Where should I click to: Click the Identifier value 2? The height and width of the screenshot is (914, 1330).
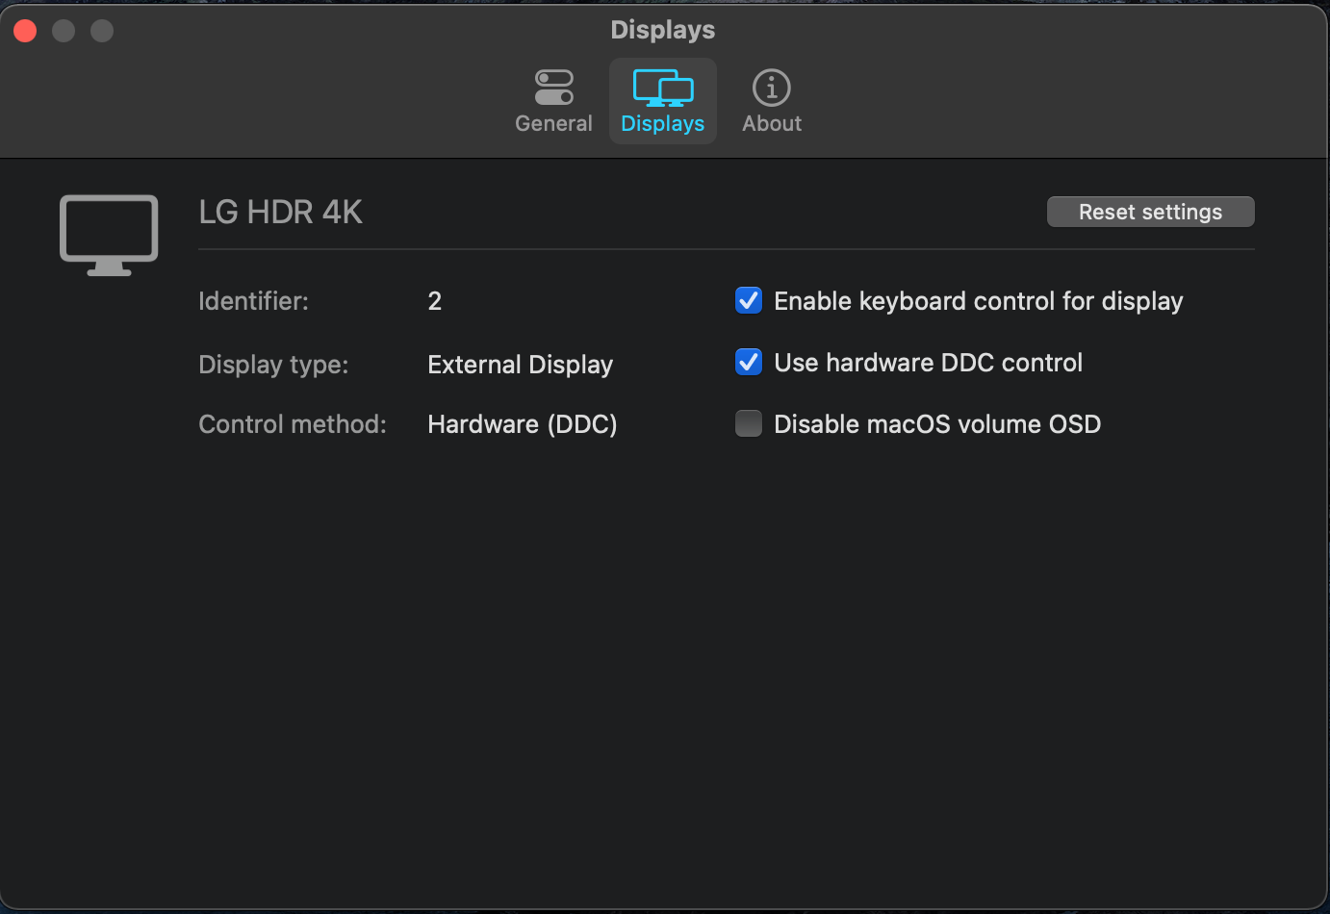[434, 301]
